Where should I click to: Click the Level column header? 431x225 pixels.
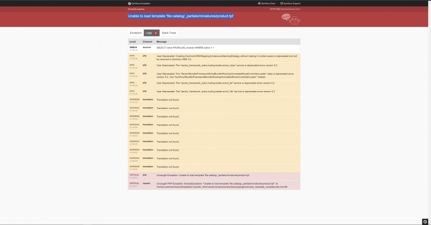(133, 42)
